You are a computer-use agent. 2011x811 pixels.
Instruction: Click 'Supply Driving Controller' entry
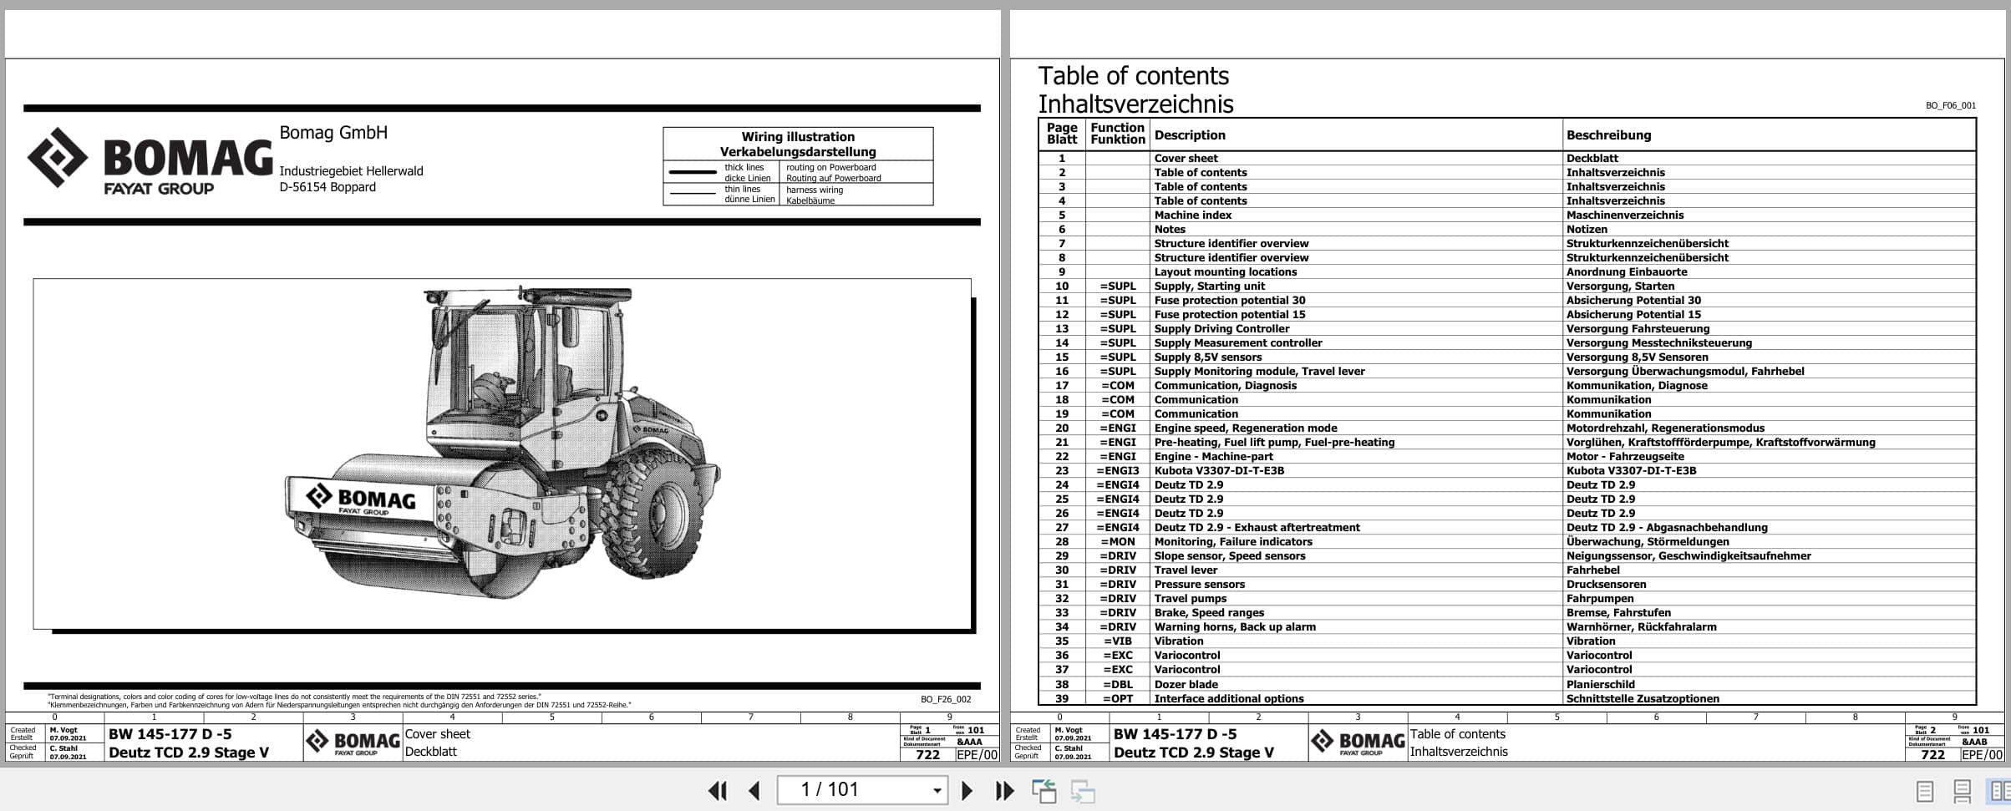(x=1221, y=328)
